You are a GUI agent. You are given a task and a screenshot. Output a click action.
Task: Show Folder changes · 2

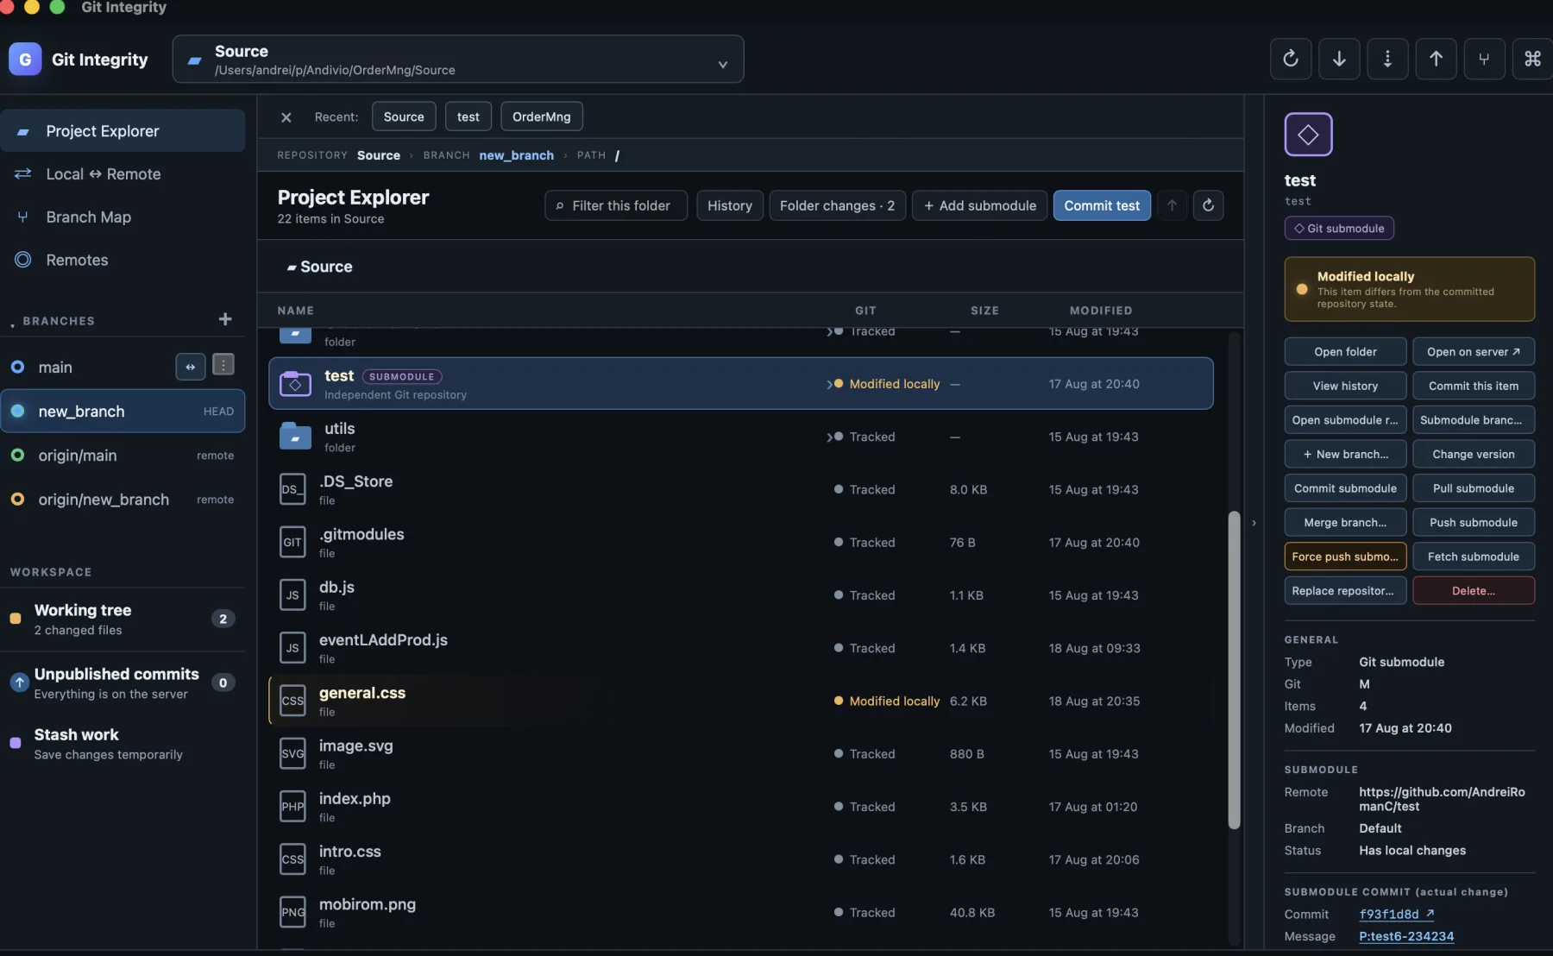pos(838,205)
